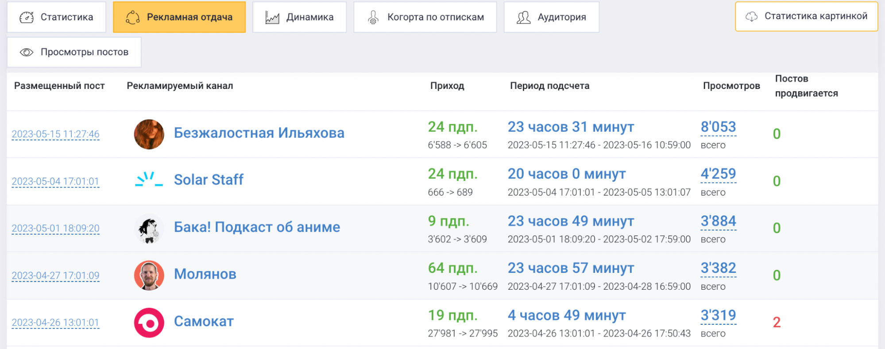Click Рекламируемый канал column header
The width and height of the screenshot is (885, 349).
coord(180,86)
